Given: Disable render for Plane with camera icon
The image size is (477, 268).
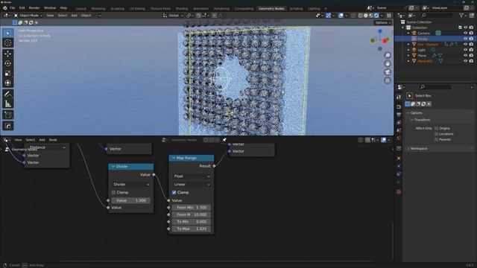Looking at the screenshot, I should (471, 55).
